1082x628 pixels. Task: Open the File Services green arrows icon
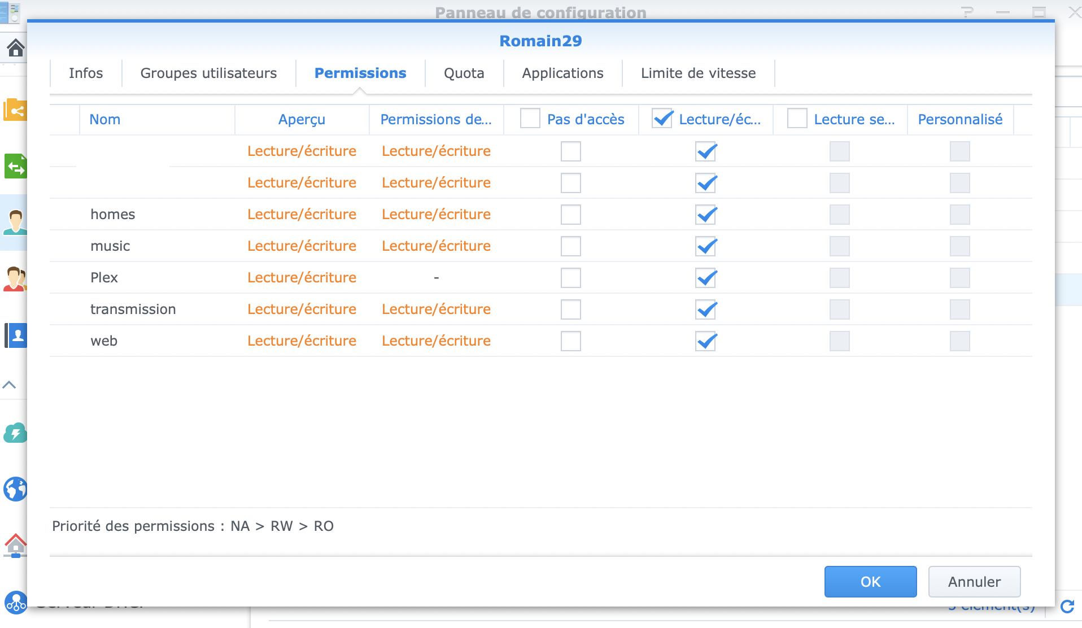(15, 167)
